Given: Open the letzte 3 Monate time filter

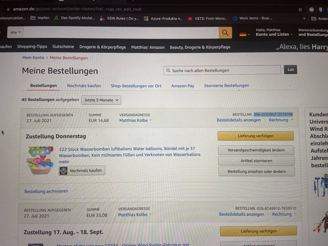Looking at the screenshot, I should (x=101, y=100).
